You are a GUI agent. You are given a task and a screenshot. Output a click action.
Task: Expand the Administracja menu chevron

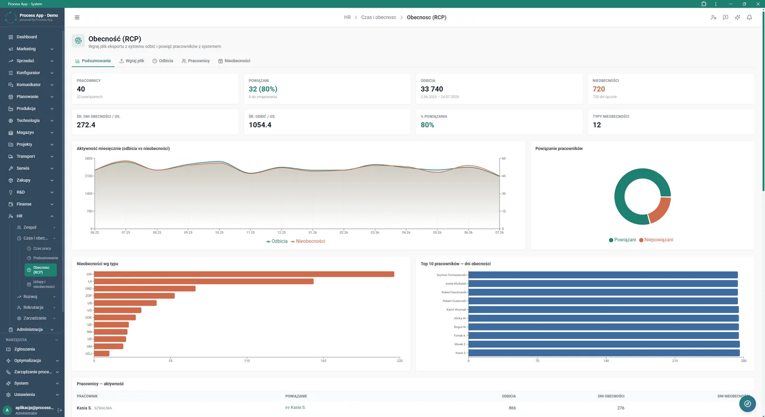tap(52, 330)
